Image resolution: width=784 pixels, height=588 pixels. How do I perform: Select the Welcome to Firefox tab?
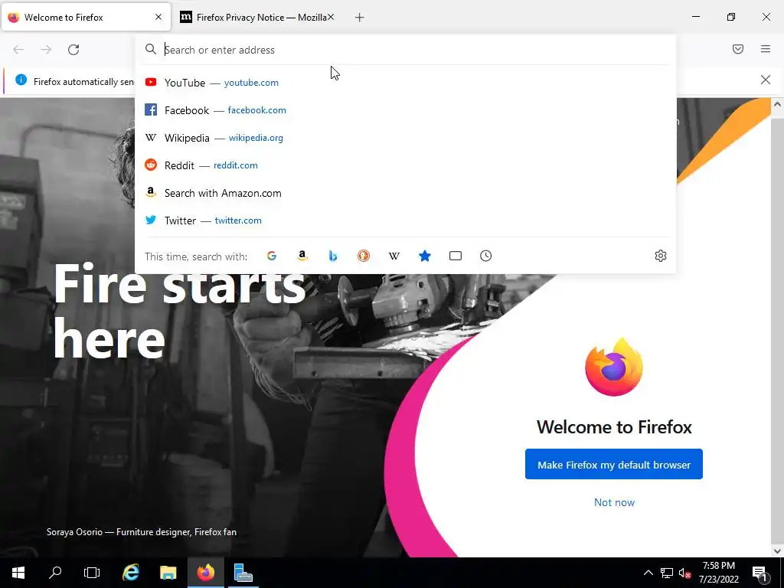[x=86, y=18]
